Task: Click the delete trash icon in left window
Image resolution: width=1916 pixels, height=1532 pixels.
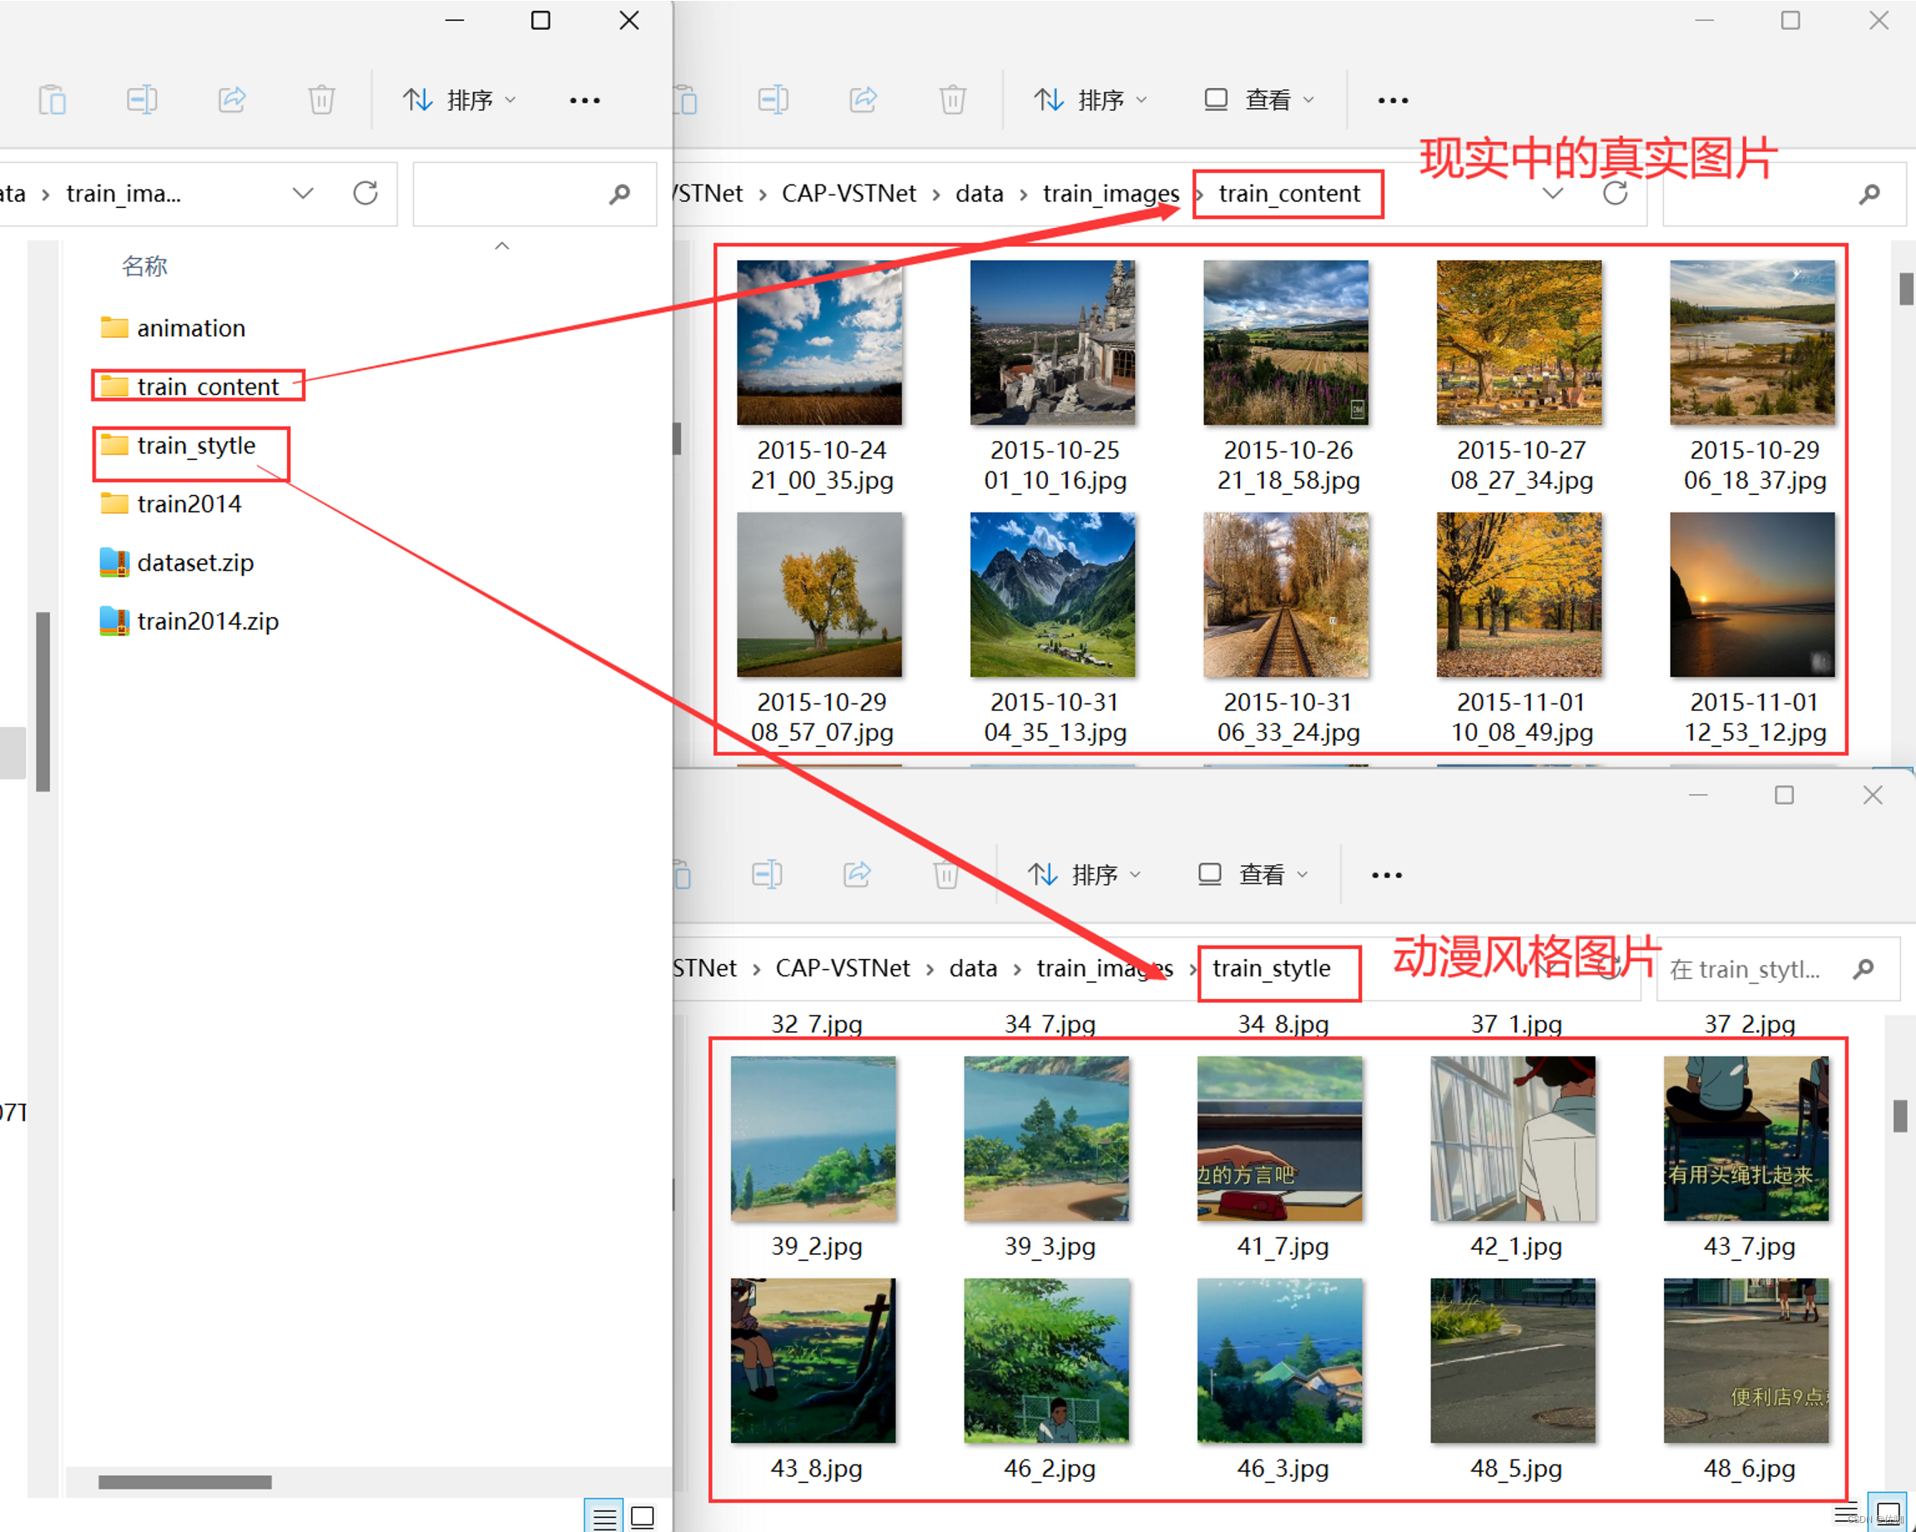Action: tap(322, 100)
